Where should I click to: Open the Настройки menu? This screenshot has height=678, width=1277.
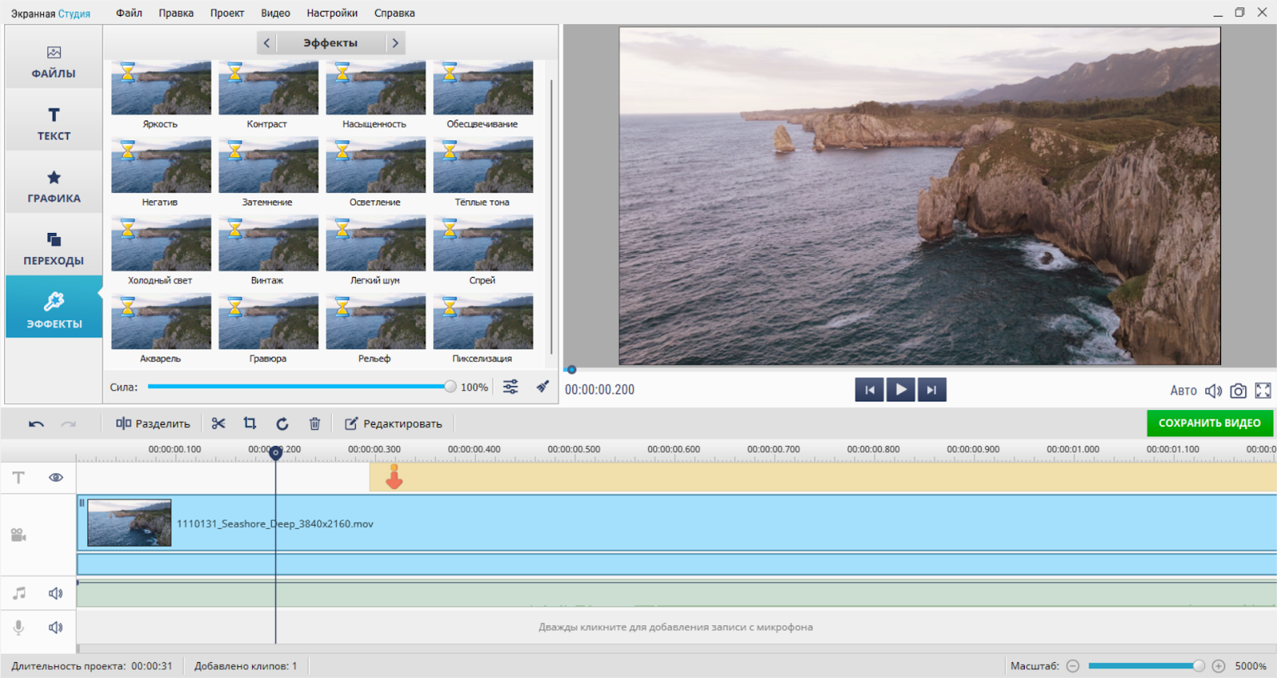[332, 13]
